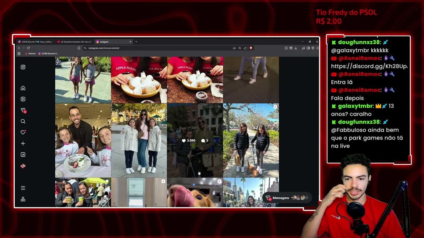Open the music note icon in browser toolbar
This screenshot has height=238, width=424.
303,48
